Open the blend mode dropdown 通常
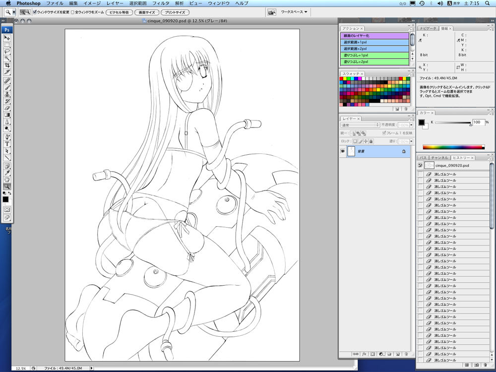 click(x=360, y=125)
